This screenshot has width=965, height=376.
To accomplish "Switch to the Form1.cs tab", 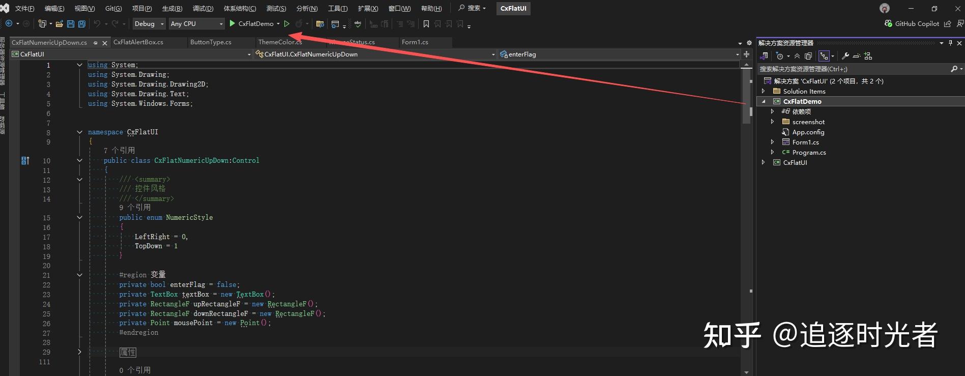I will pyautogui.click(x=415, y=42).
